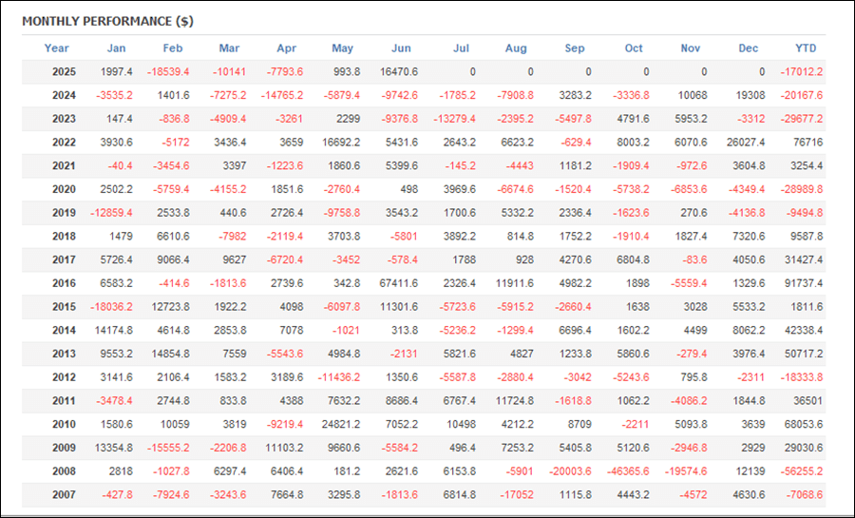Click the Jan column header

(116, 48)
